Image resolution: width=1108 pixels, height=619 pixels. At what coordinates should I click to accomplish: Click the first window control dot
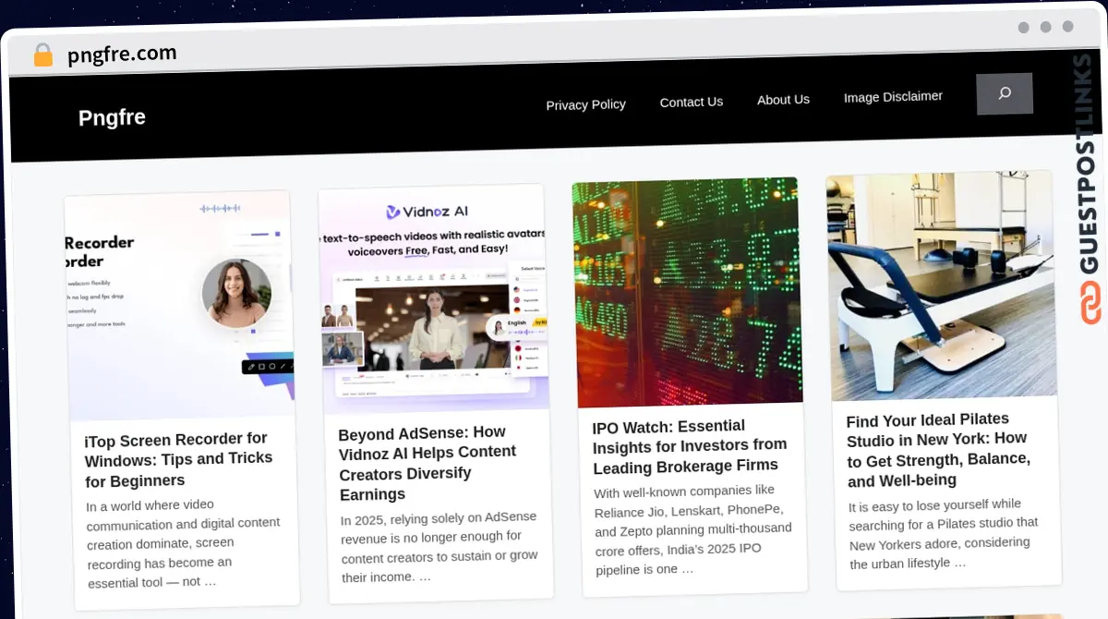[1023, 28]
